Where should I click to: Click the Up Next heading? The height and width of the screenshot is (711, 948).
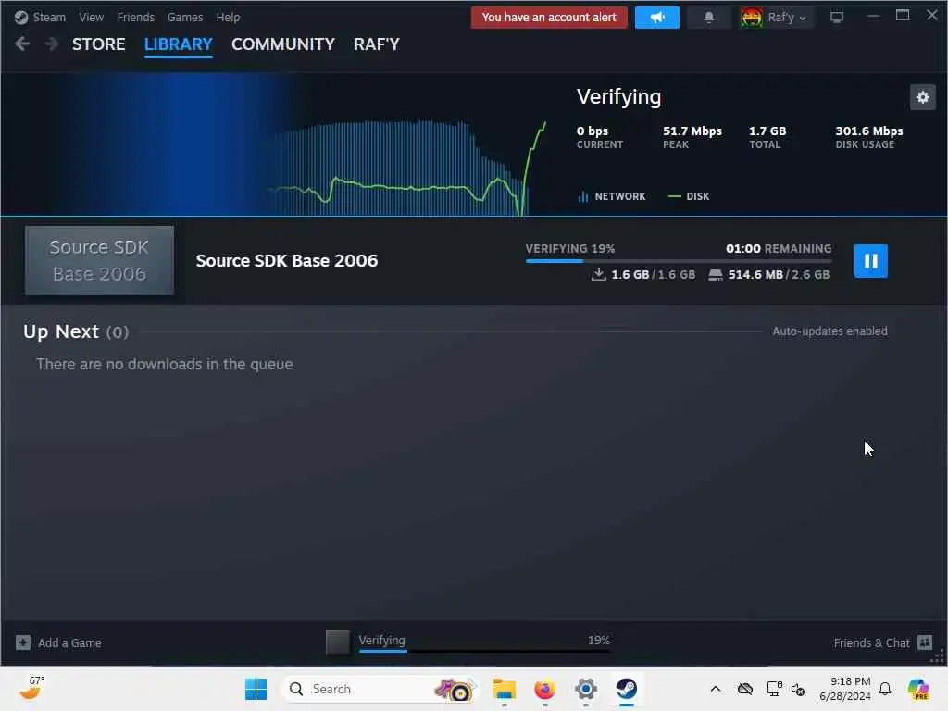(61, 331)
